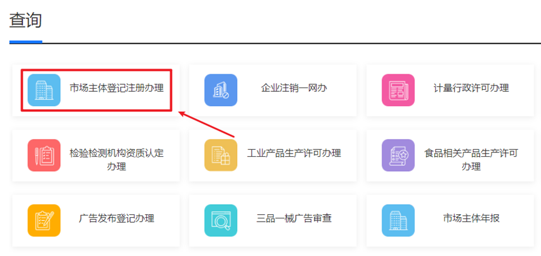Click the blue building icon for 市场主体登记注册办理
Viewport: 541px width, 256px height.
tap(44, 90)
